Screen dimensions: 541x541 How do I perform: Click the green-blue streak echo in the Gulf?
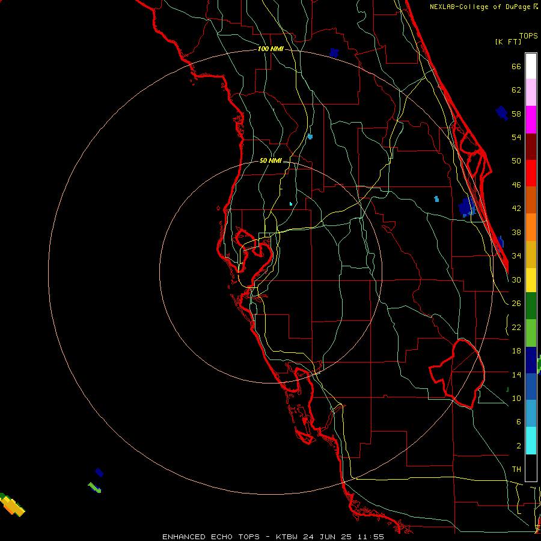(x=94, y=488)
